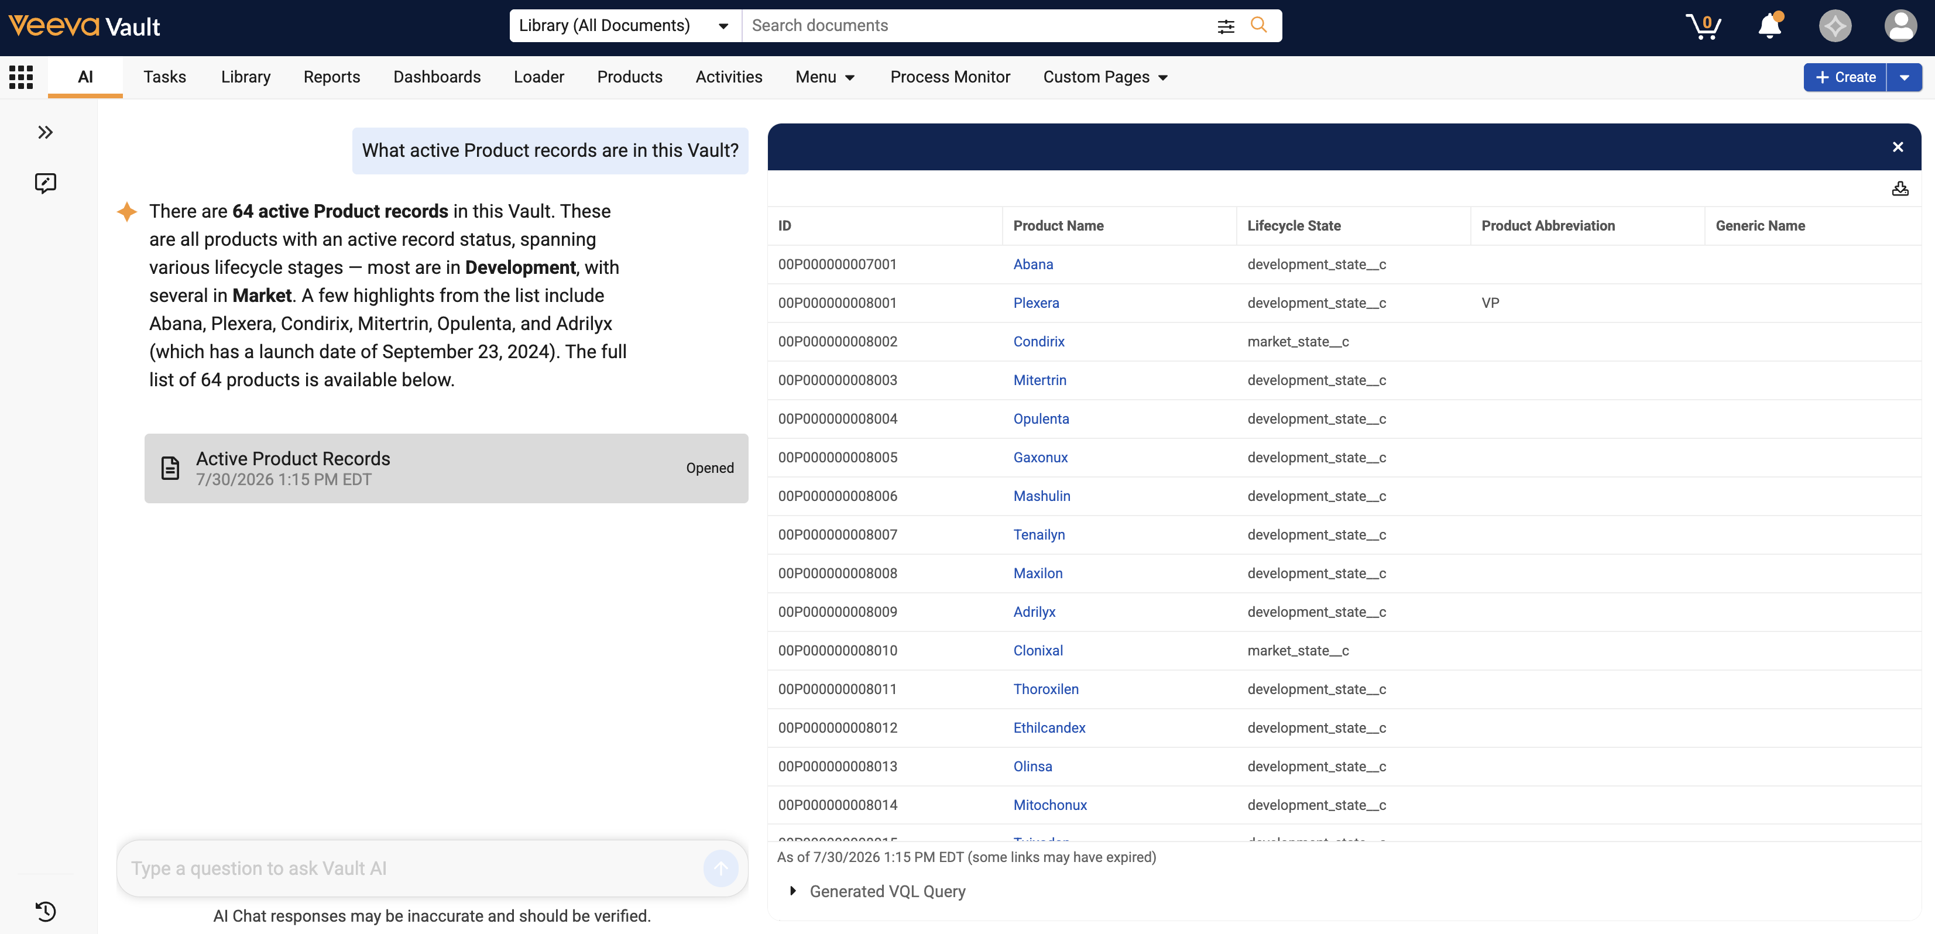Open the user profile avatar
This screenshot has height=934, width=1935.
pyautogui.click(x=1900, y=26)
